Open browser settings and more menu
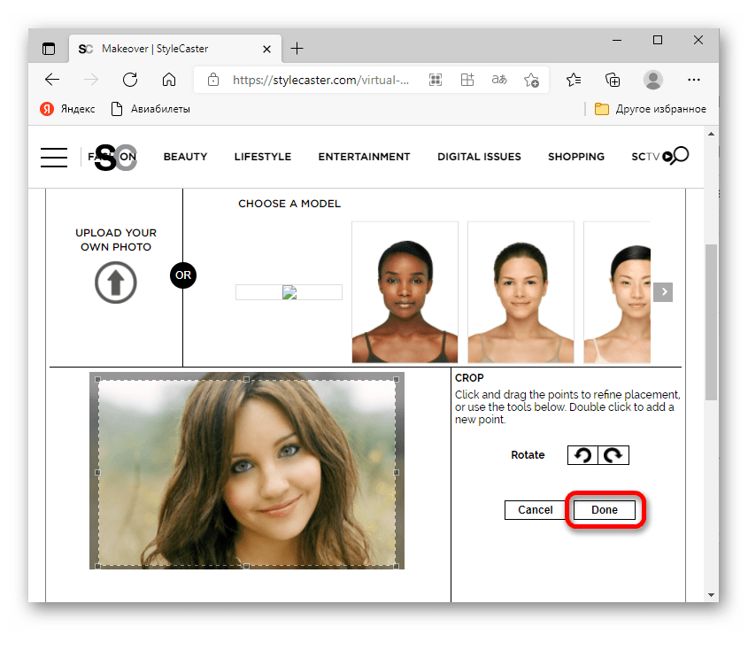Viewport: 748px width, 658px height. tap(694, 80)
